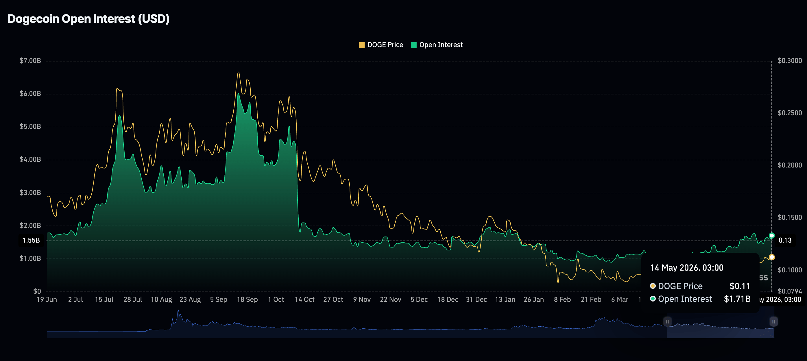The width and height of the screenshot is (807, 361).
Task: Click the tooltip DOGE Price value $0.11
Action: [x=740, y=286]
